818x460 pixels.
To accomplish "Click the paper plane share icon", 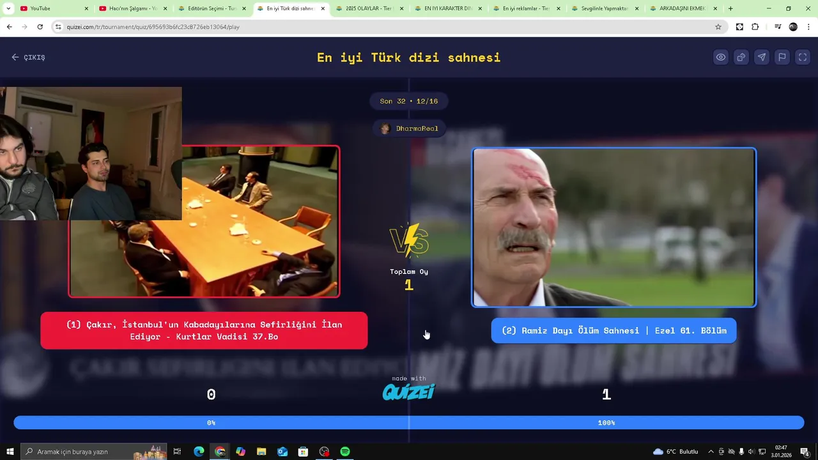I will (x=762, y=57).
